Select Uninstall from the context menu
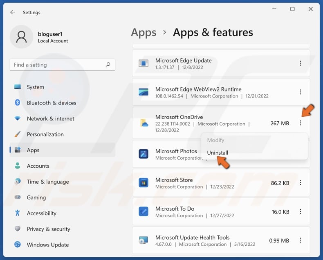This screenshot has height=260, width=323. (x=218, y=153)
